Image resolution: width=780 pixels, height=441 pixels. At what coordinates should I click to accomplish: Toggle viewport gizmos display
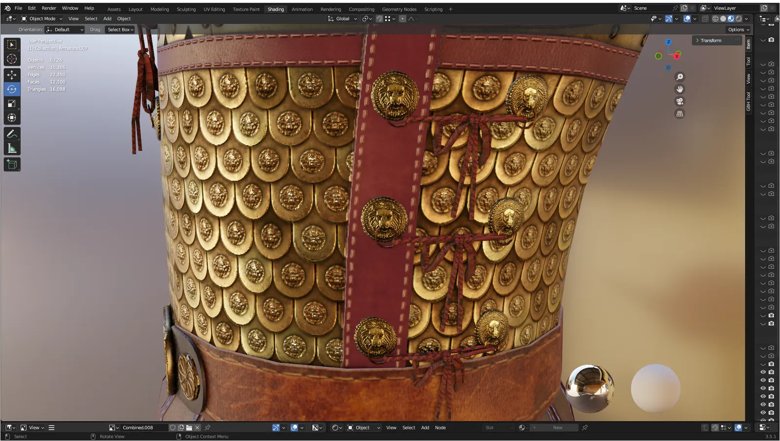[x=669, y=18]
